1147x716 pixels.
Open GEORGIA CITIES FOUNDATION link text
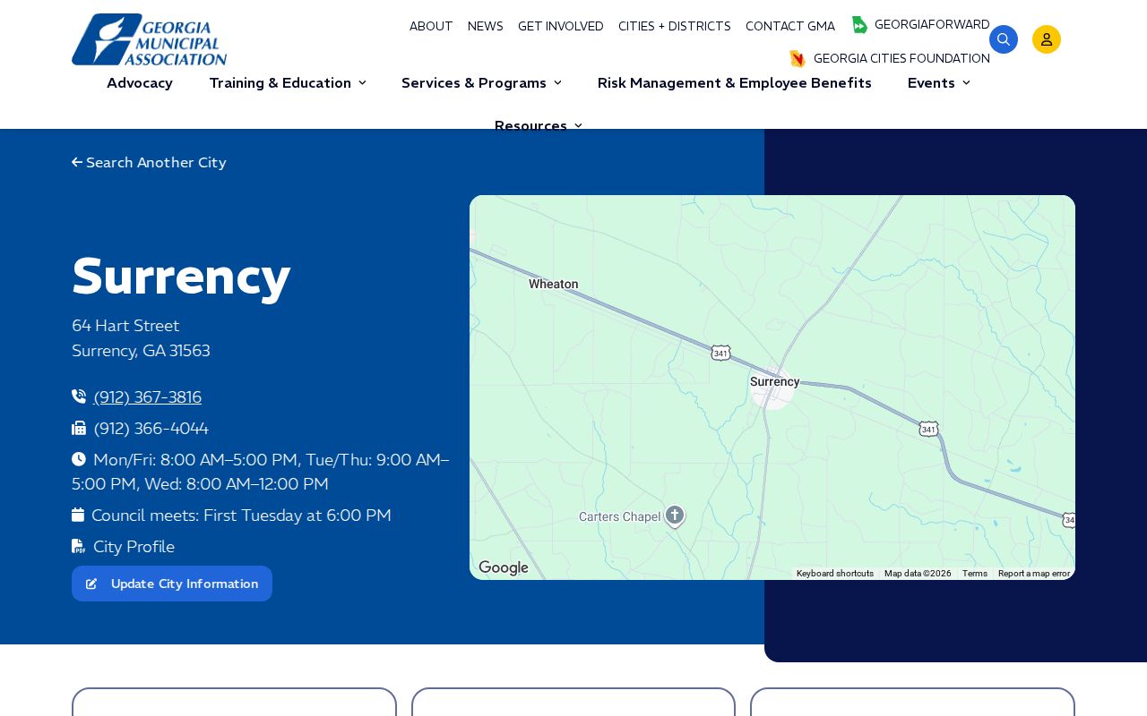pyautogui.click(x=901, y=59)
